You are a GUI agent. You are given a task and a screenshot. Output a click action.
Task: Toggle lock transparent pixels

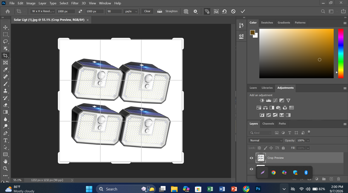click(259, 148)
